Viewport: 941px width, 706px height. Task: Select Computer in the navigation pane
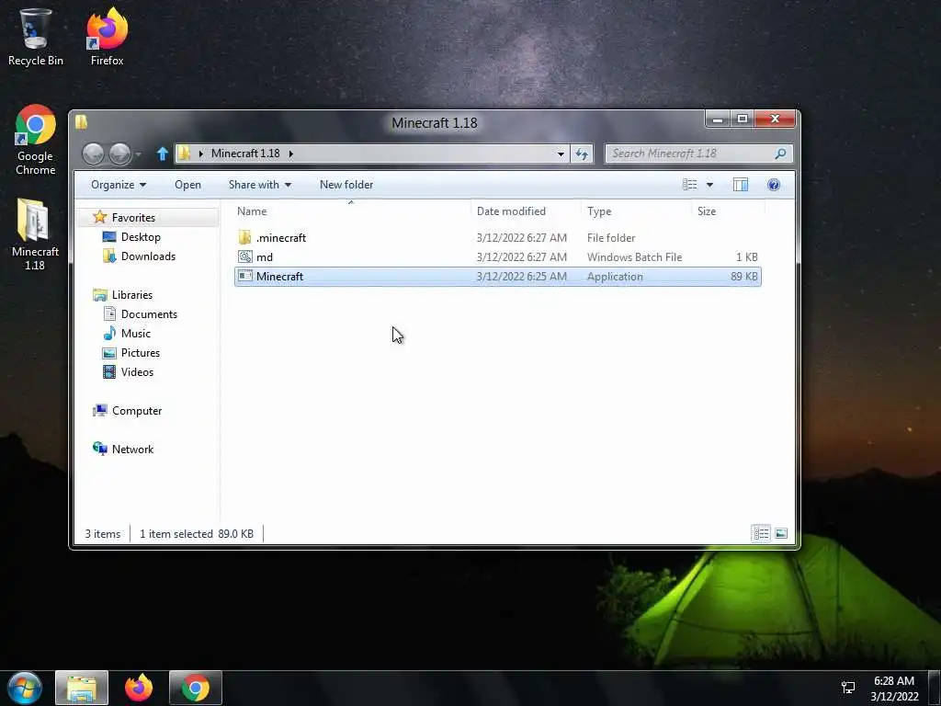click(137, 411)
